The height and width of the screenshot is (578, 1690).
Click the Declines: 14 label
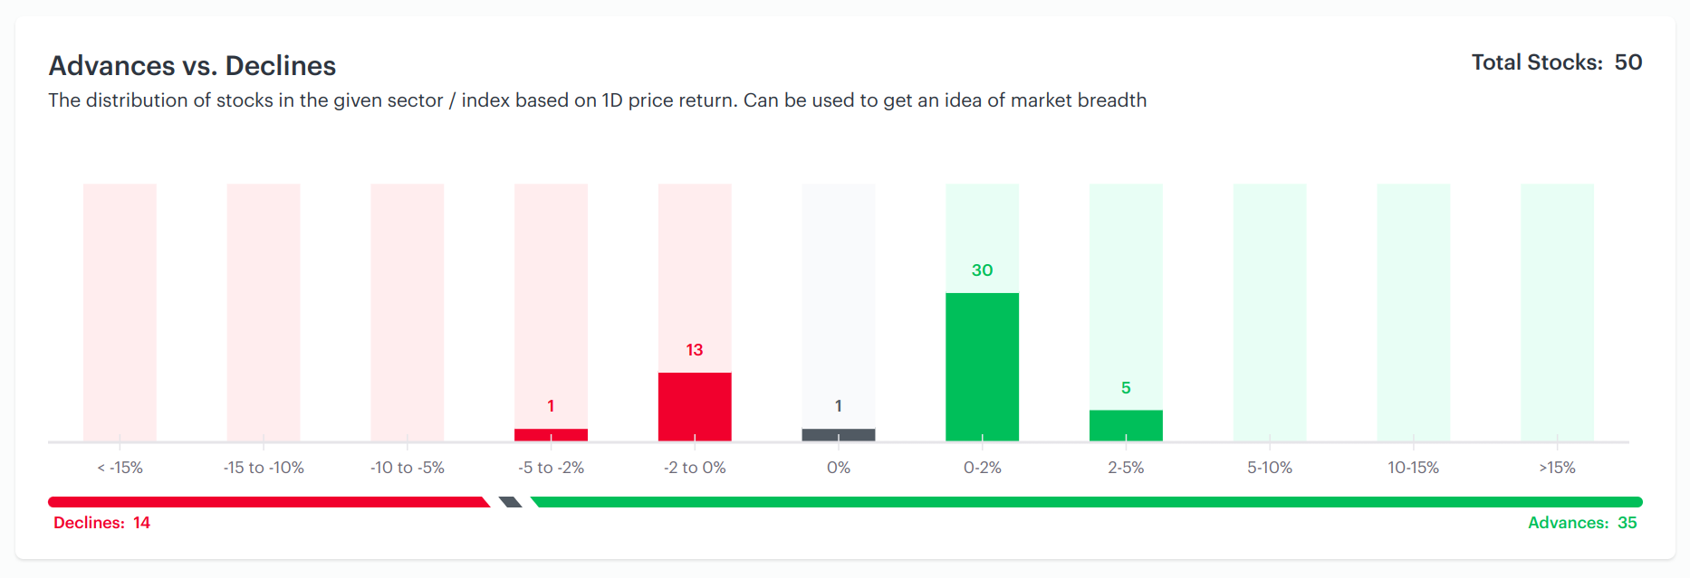101,523
